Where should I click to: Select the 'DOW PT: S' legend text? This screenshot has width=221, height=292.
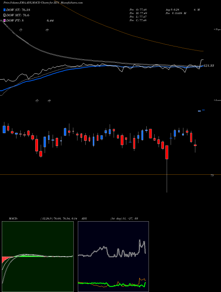tap(15, 20)
